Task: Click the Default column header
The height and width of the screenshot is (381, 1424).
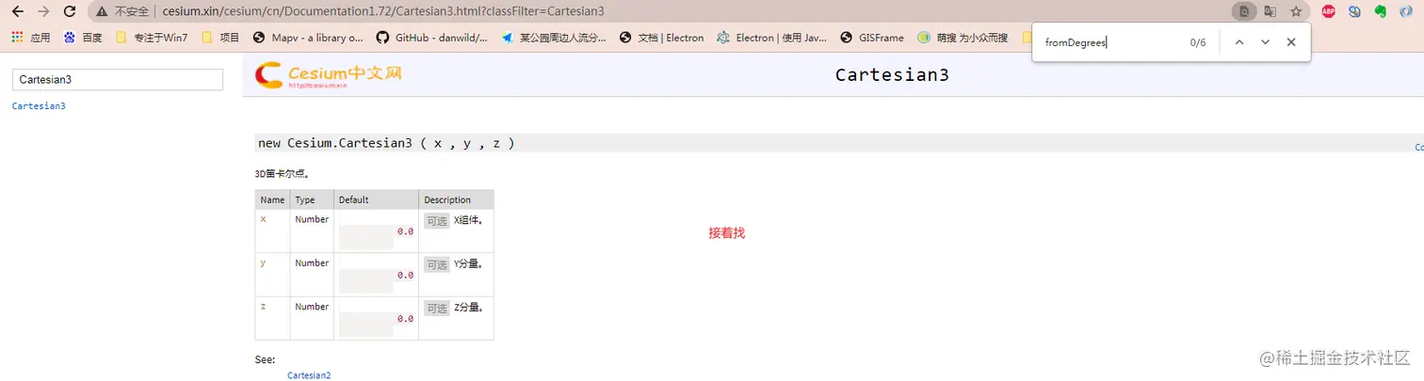Action: (376, 199)
